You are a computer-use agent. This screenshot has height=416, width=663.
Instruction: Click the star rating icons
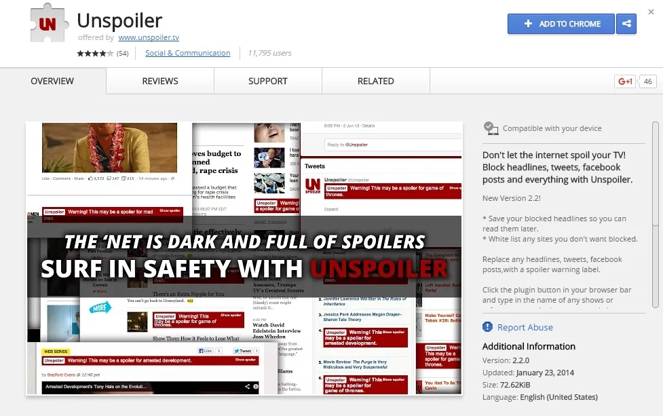click(x=95, y=53)
